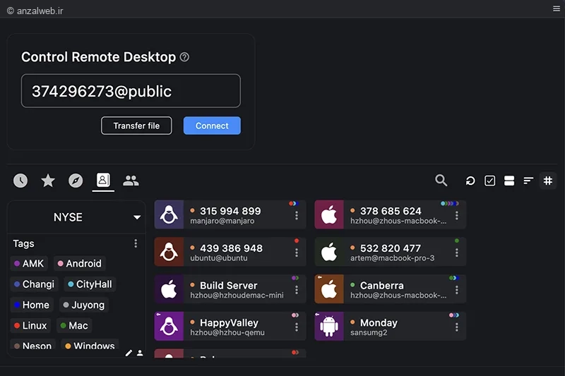
Task: Click the help icon beside Control Remote Desktop
Action: 184,57
